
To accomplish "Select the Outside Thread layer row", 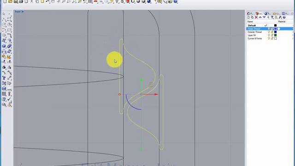I will 270,32.
